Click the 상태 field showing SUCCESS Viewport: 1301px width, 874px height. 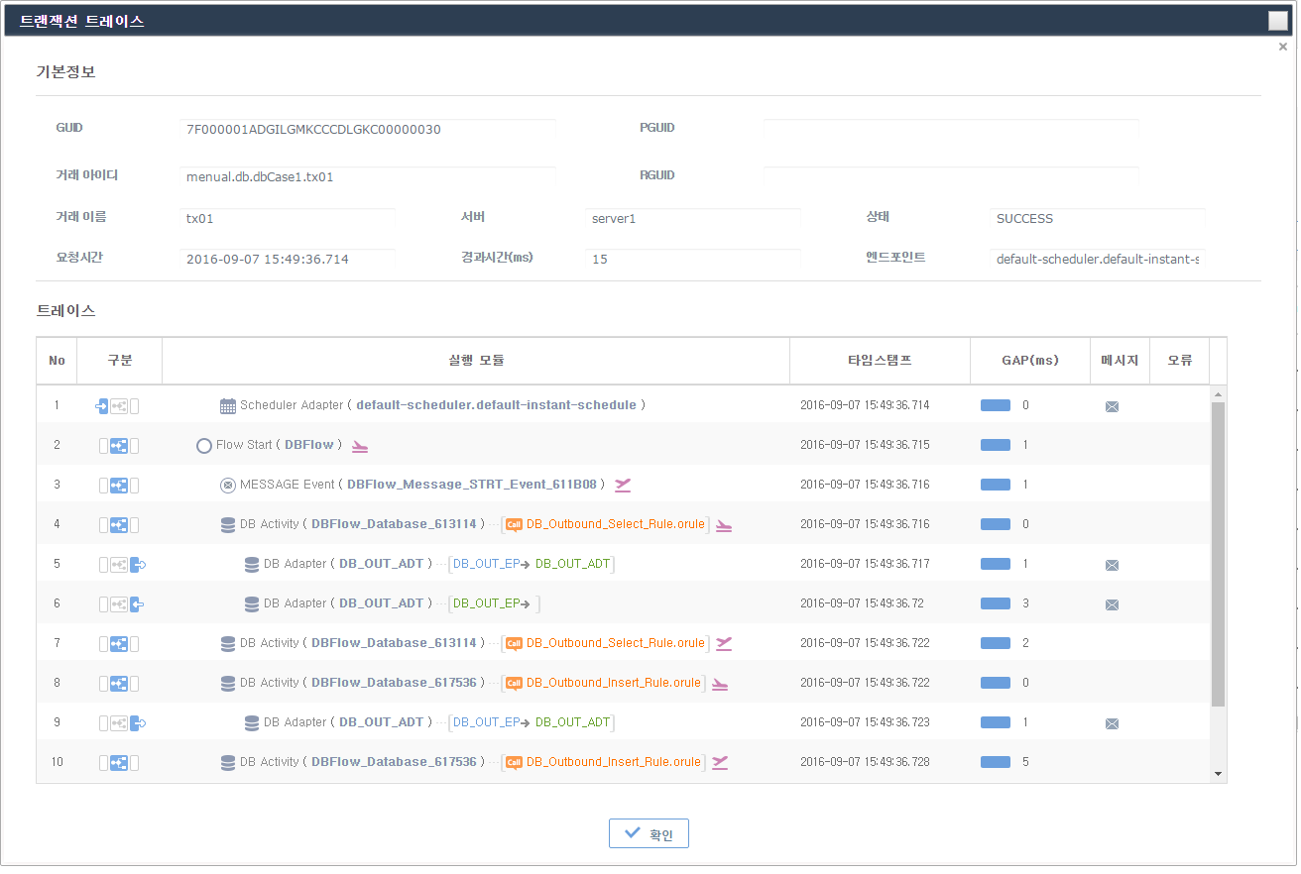click(1098, 219)
